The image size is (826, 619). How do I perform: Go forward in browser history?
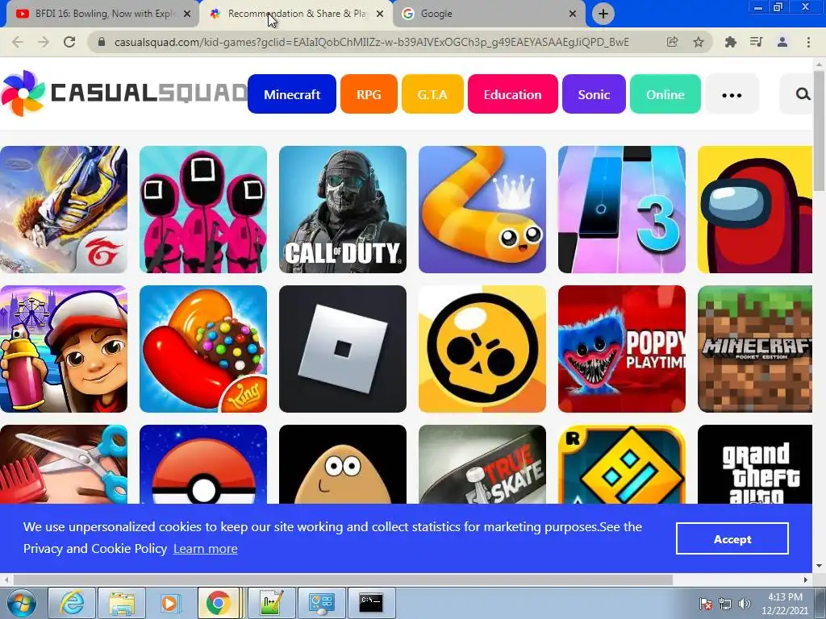pos(44,42)
